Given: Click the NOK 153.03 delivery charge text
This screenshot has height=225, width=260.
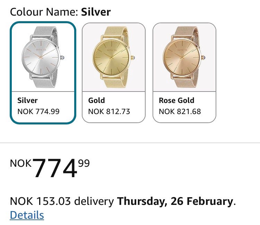Looking at the screenshot, I should pyautogui.click(x=62, y=201).
